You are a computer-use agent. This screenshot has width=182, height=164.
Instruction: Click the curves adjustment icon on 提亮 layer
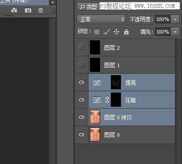[x=97, y=82]
